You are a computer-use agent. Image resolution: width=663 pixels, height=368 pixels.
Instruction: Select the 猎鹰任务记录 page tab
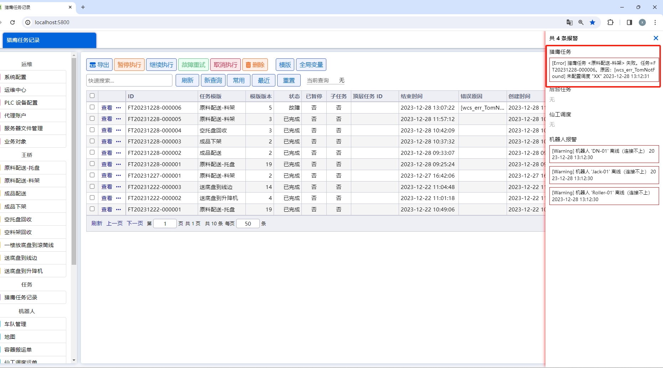pos(50,40)
